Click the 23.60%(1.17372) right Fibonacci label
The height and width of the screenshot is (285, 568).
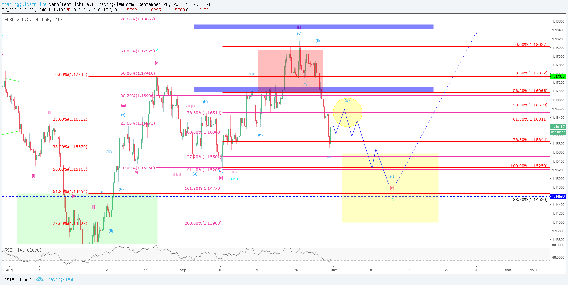(530, 73)
